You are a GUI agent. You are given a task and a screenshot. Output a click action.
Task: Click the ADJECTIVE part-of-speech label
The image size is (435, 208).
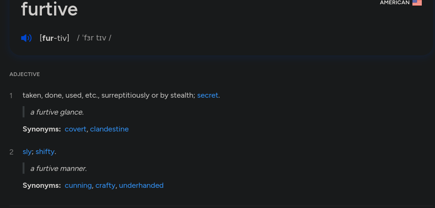(x=24, y=74)
